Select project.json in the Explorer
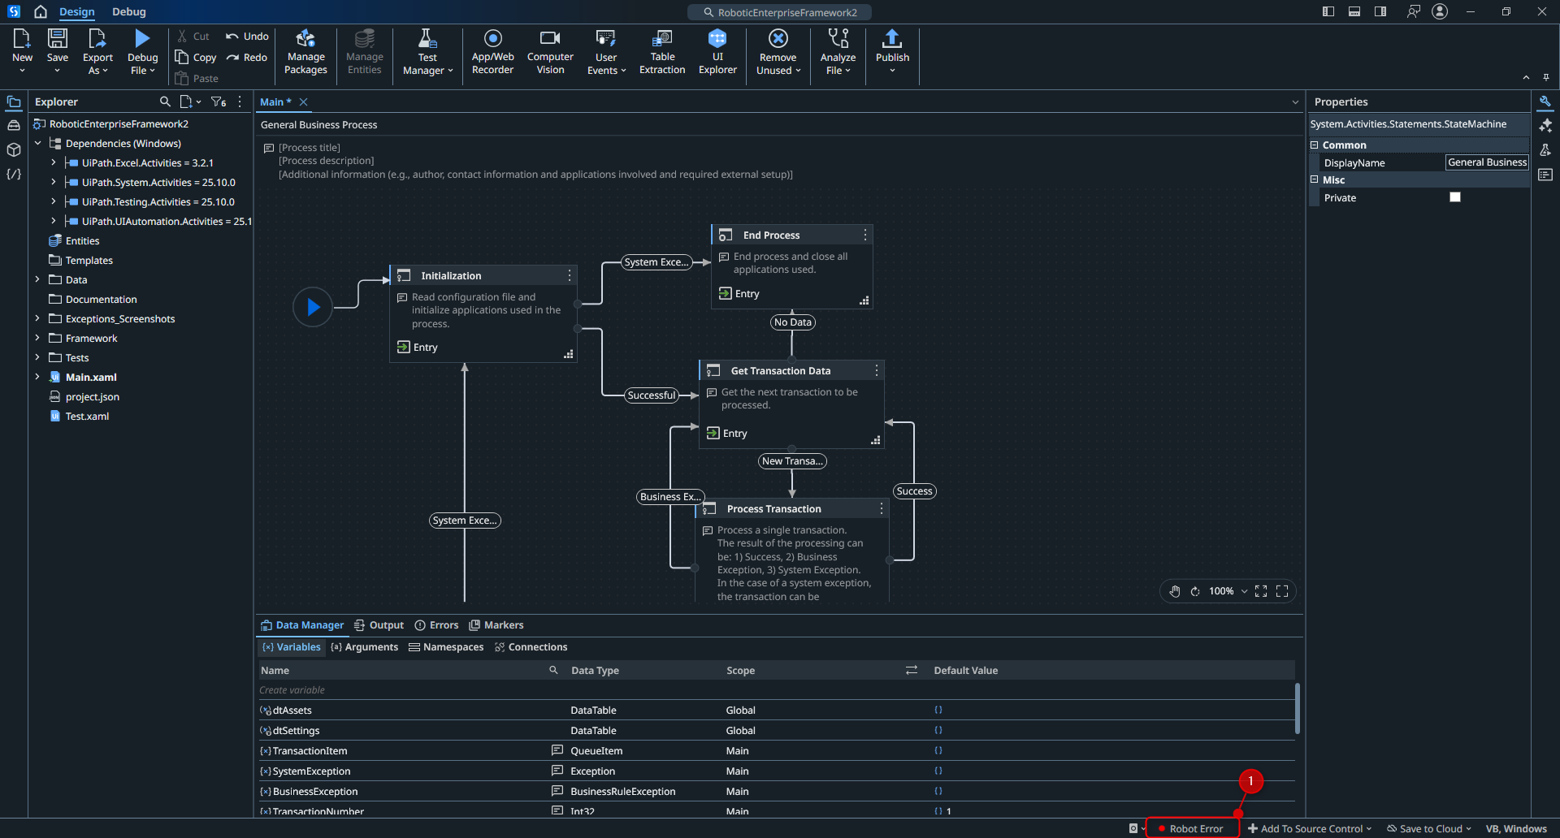This screenshot has height=838, width=1560. pos(93,397)
